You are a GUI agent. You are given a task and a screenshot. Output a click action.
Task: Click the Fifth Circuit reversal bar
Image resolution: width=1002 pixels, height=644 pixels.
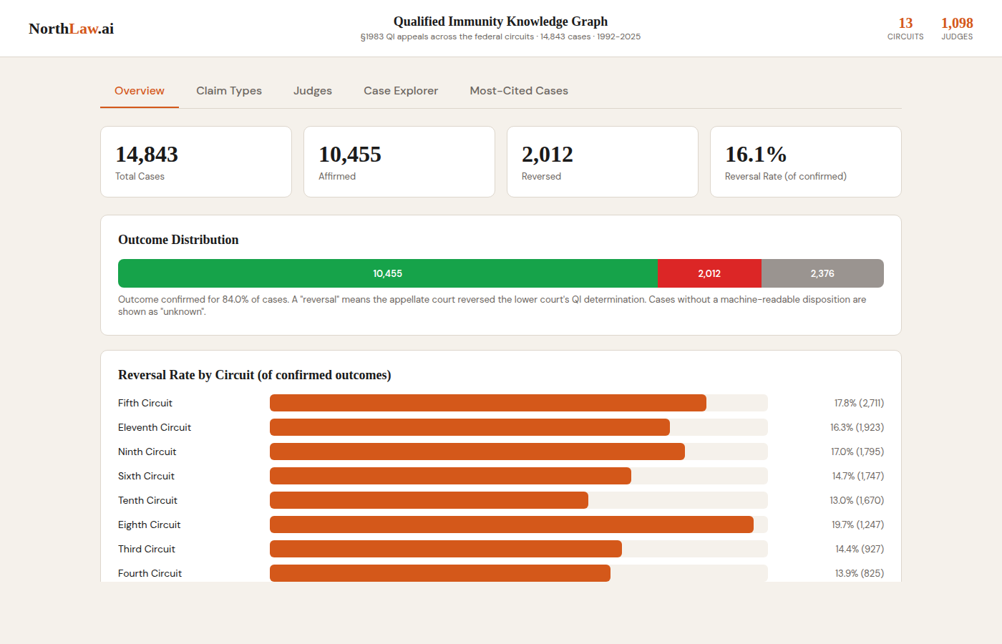(x=488, y=403)
